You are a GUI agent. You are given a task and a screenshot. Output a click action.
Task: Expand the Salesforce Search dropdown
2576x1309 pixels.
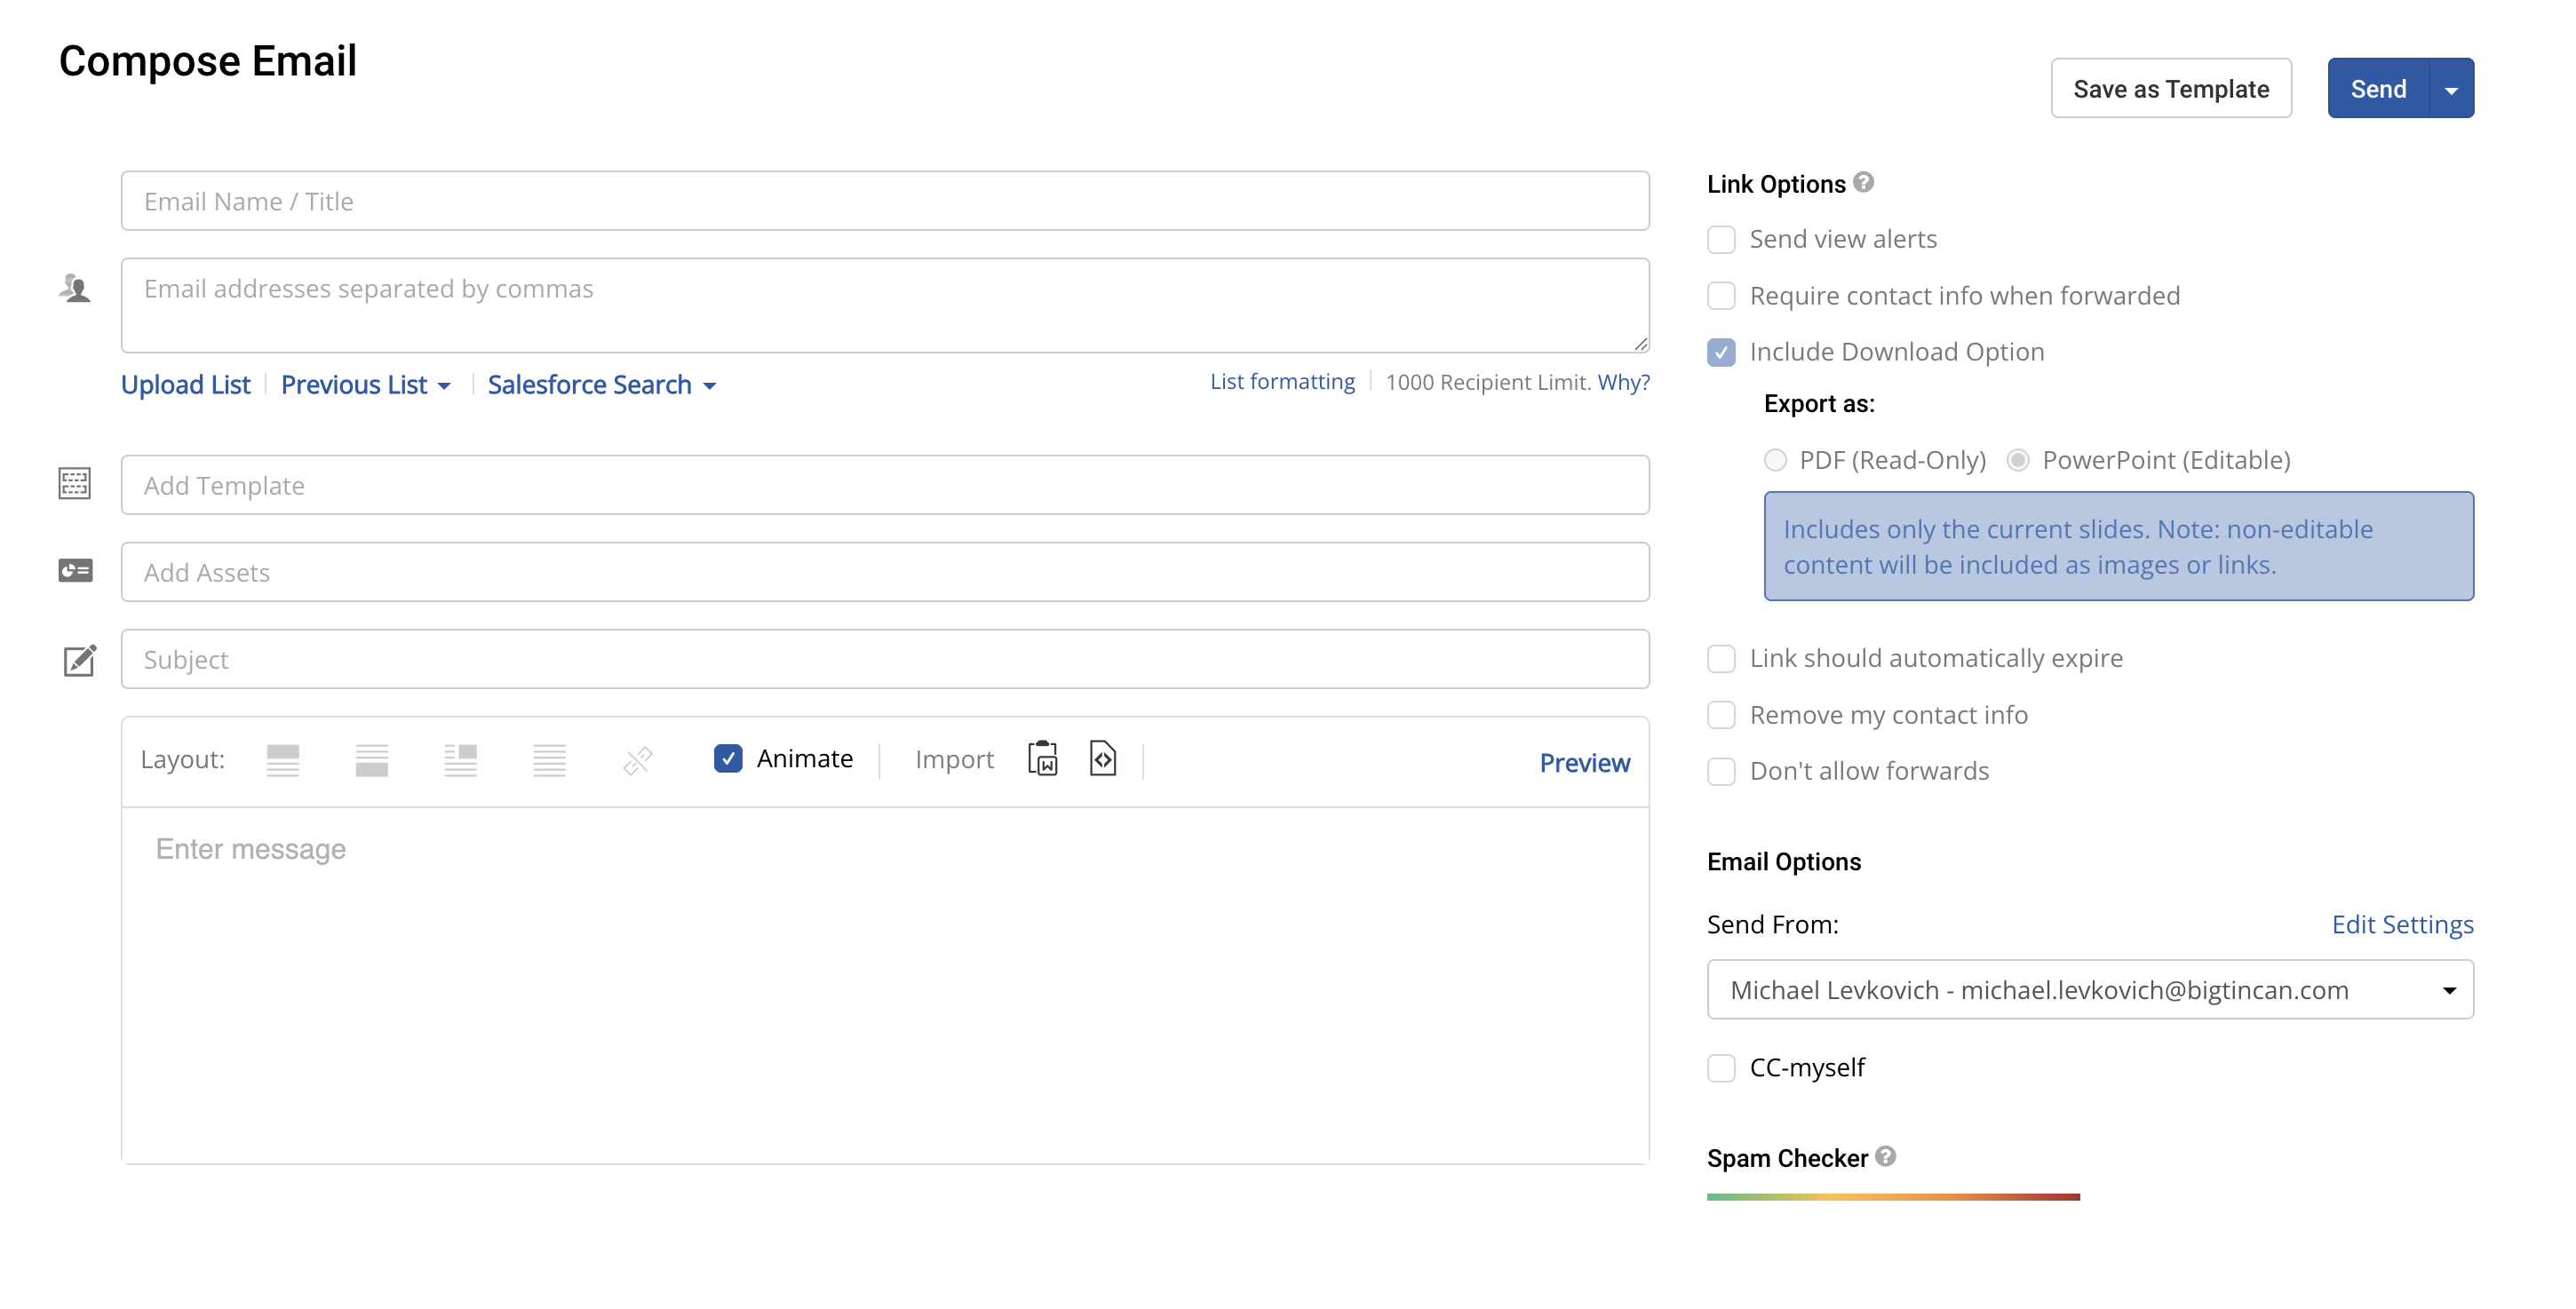[x=601, y=385]
